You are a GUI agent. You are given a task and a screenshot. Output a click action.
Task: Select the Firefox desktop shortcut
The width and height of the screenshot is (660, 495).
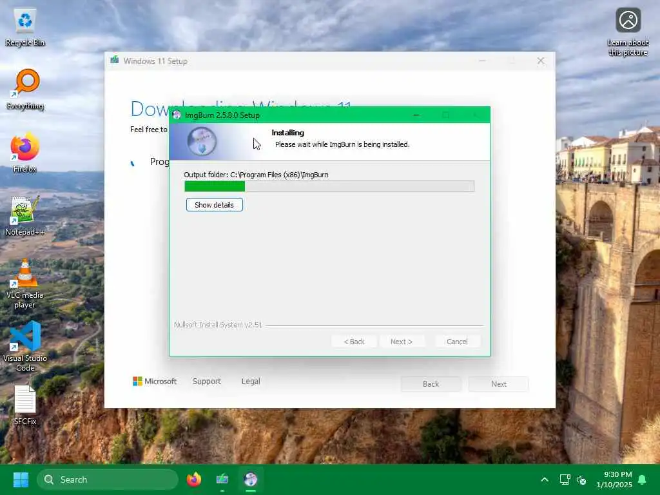(x=25, y=152)
